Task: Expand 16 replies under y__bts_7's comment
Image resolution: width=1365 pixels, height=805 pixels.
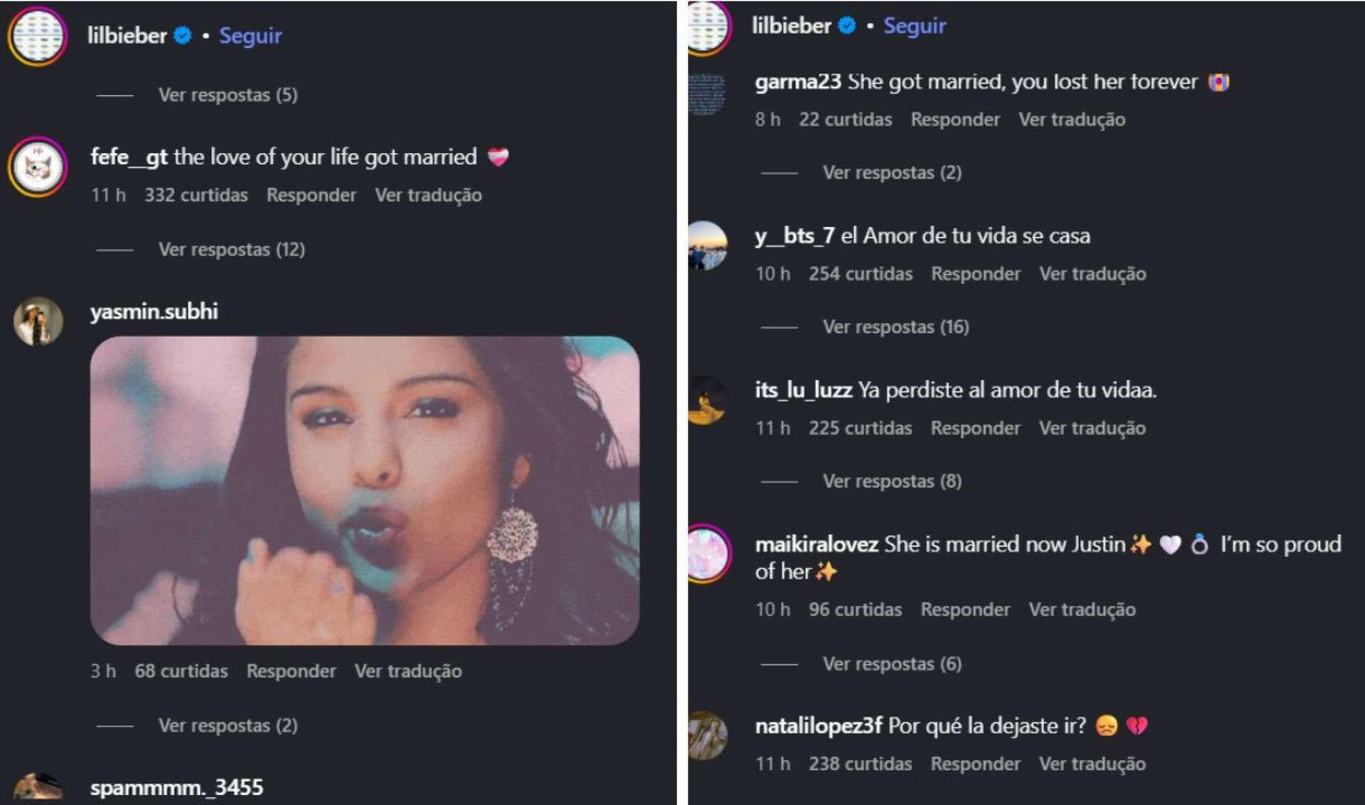Action: (895, 327)
